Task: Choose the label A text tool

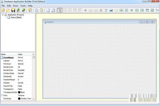Action: (x=101, y=10)
